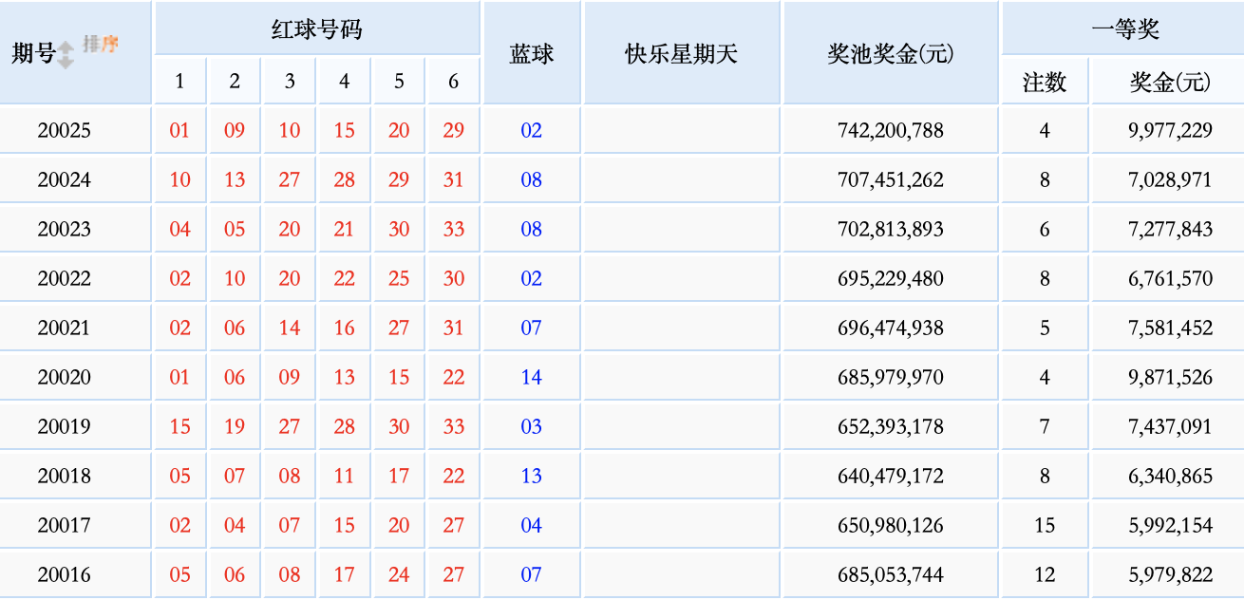1244x600 pixels.
Task: Click the descending sort arrow beside 期号
Action: (x=66, y=63)
